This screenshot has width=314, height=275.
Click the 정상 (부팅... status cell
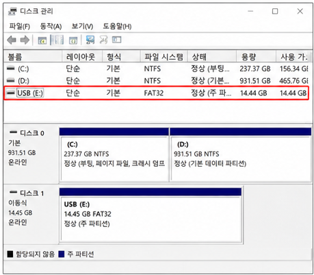(210, 69)
